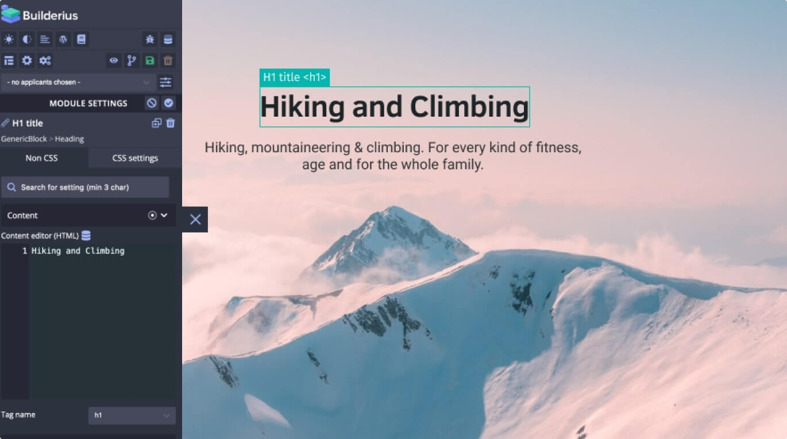
Task: Click the Search for setting field
Action: [85, 187]
